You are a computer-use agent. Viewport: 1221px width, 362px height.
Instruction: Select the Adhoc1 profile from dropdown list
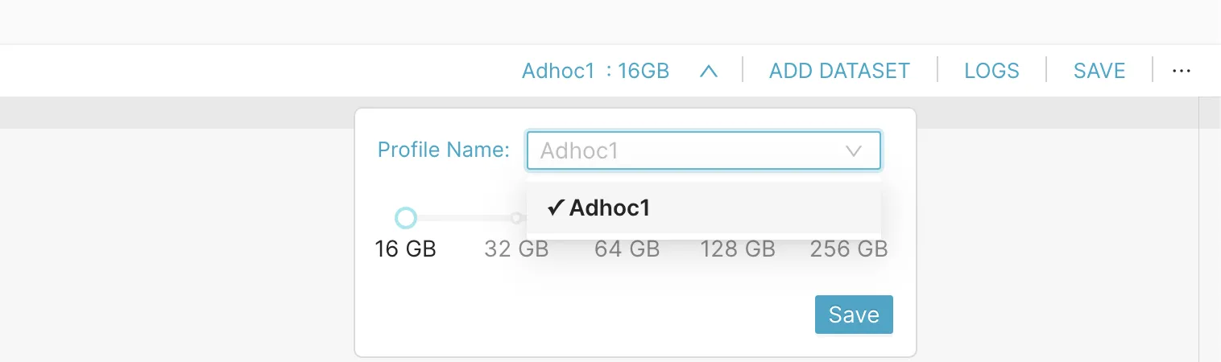(x=704, y=208)
